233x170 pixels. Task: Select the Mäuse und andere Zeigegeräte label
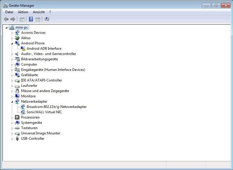click(45, 91)
